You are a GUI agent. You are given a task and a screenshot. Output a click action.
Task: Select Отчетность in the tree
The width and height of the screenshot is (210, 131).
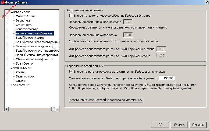[24, 25]
